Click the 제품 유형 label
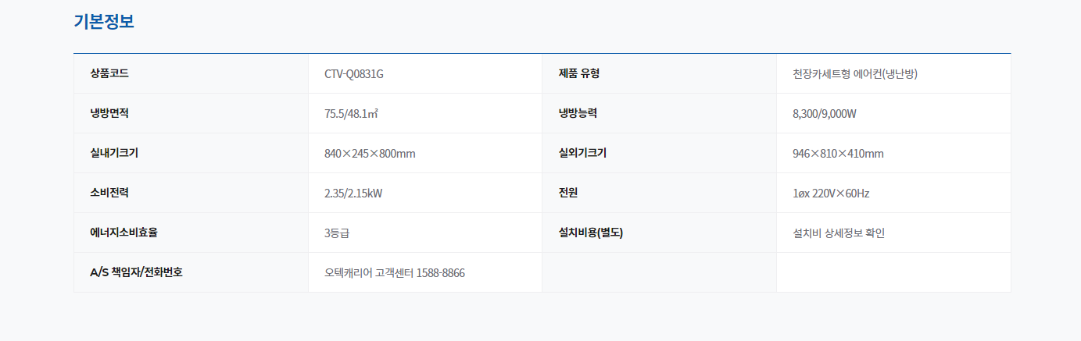Image resolution: width=1081 pixels, height=341 pixels. 579,73
